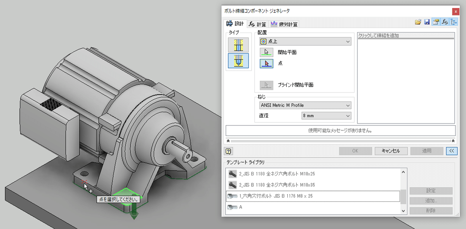Click the highlighted green face on motor foot
The image size is (466, 229).
[127, 194]
